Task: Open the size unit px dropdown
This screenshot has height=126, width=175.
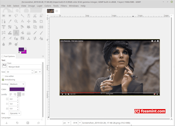Action: [x=38, y=72]
